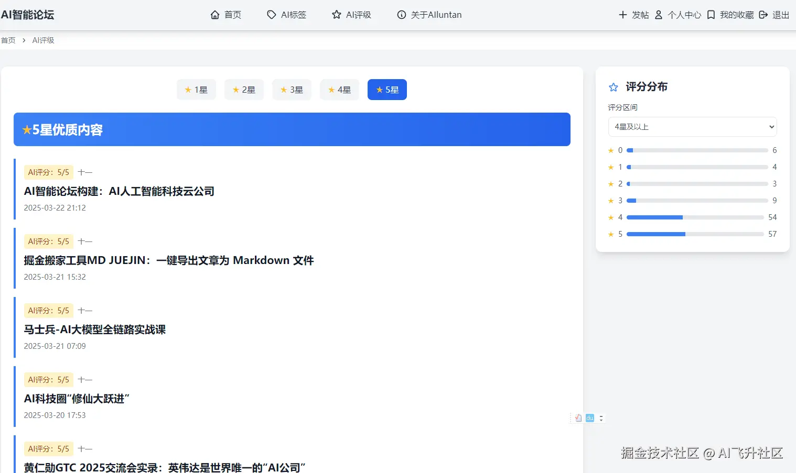Click the 5 star distribution bar
The image size is (796, 473).
tap(695, 234)
